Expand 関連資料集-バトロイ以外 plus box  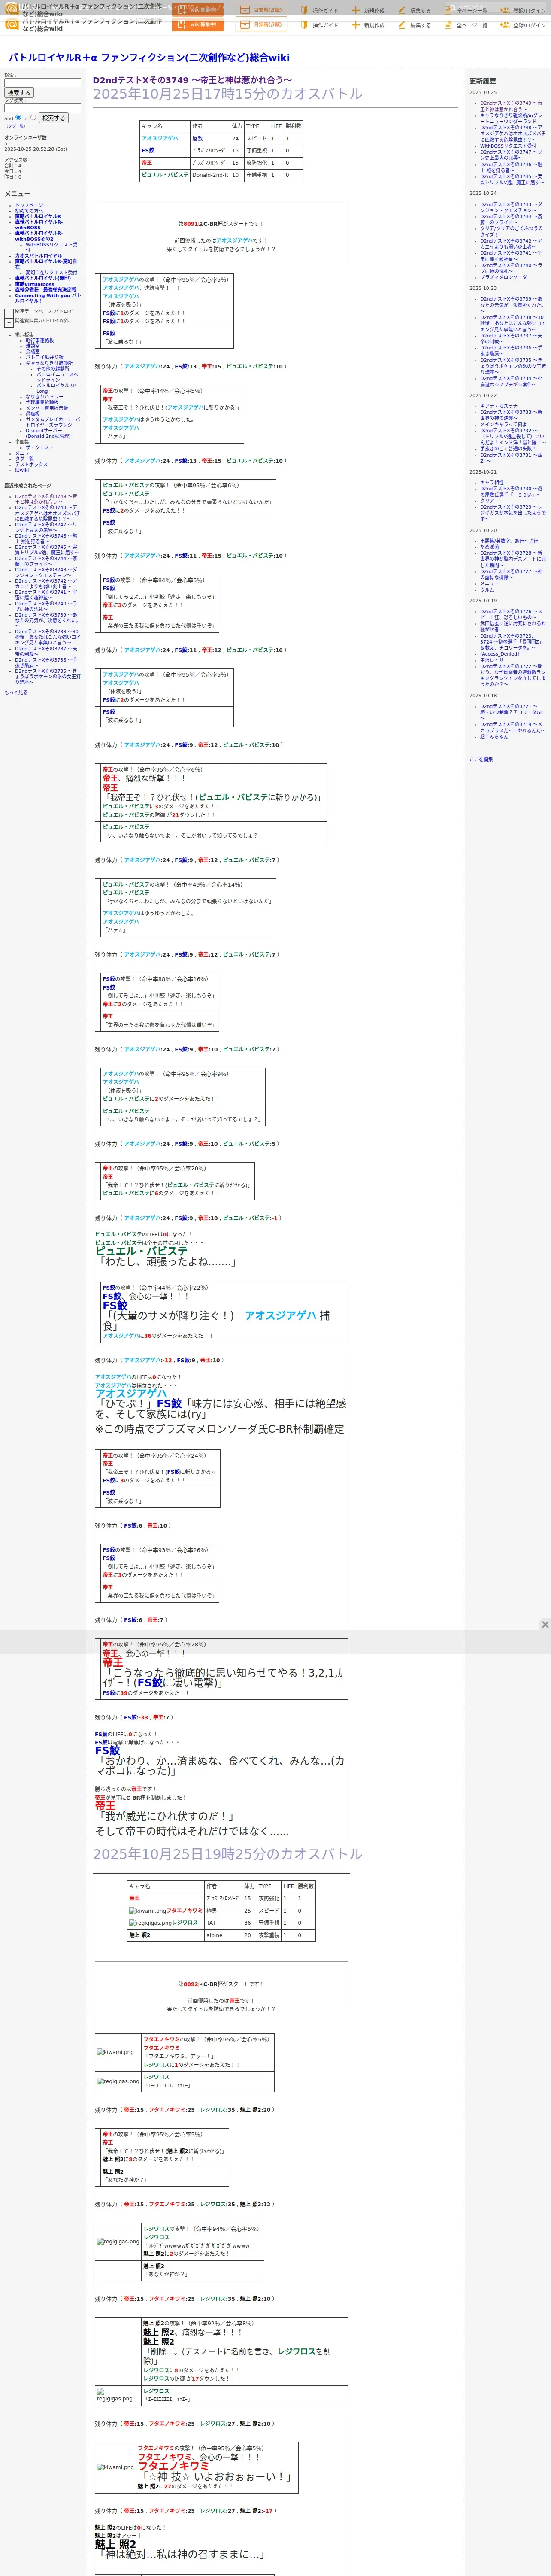tap(9, 323)
